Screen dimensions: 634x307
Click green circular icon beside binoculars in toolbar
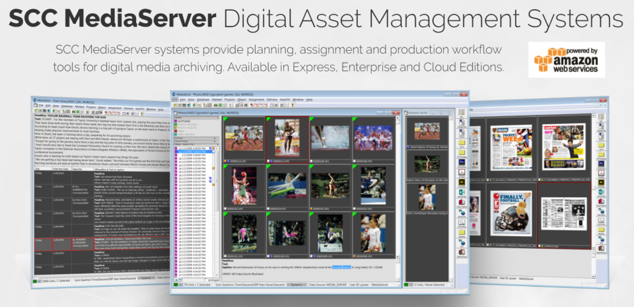click(221, 105)
